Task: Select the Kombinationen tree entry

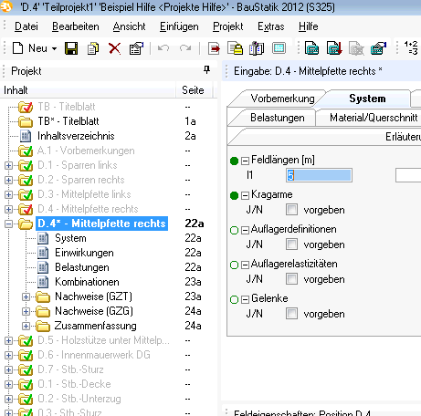Action: click(x=87, y=282)
